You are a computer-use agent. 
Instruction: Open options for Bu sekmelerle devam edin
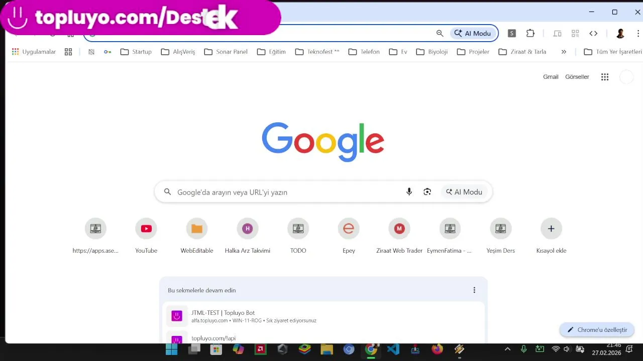click(474, 290)
